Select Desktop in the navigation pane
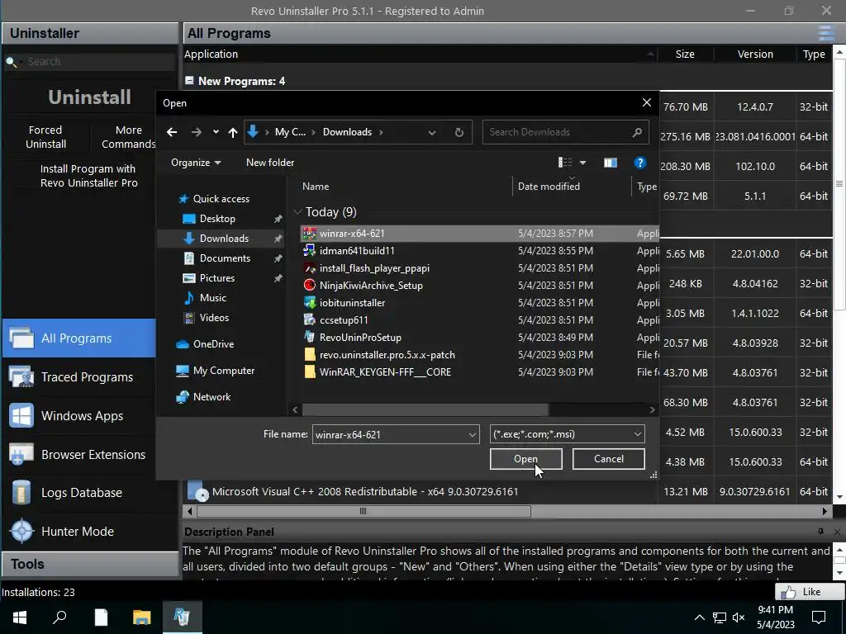846x634 pixels. tap(217, 218)
